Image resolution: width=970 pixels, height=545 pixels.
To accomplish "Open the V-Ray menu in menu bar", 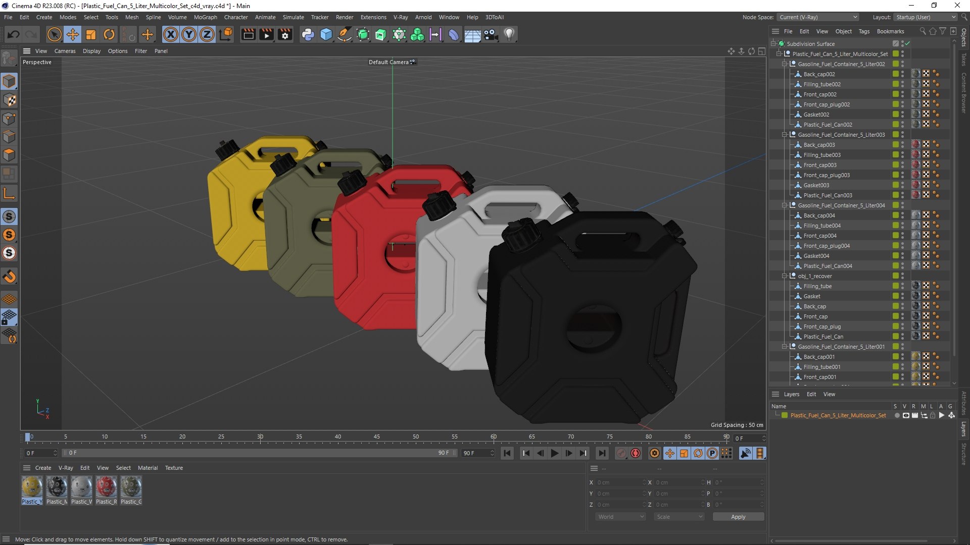I will (401, 17).
